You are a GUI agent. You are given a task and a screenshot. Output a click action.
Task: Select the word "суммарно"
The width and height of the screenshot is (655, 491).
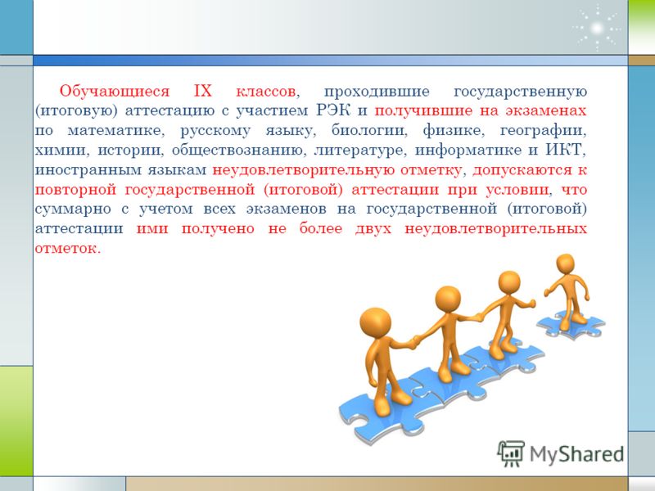coord(73,209)
